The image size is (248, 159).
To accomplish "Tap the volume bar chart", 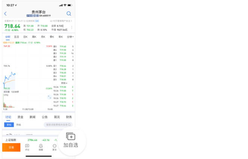I will (28, 101).
